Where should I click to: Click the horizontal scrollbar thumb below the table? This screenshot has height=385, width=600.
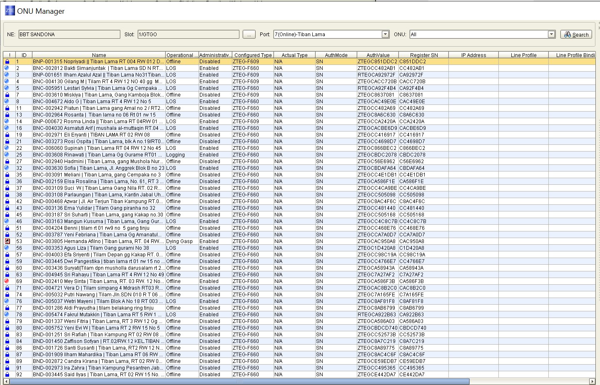pyautogui.click(x=239, y=382)
